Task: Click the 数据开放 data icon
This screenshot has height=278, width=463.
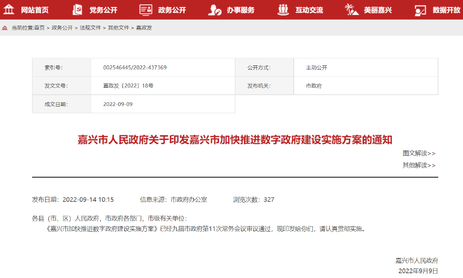Action: pyautogui.click(x=420, y=10)
